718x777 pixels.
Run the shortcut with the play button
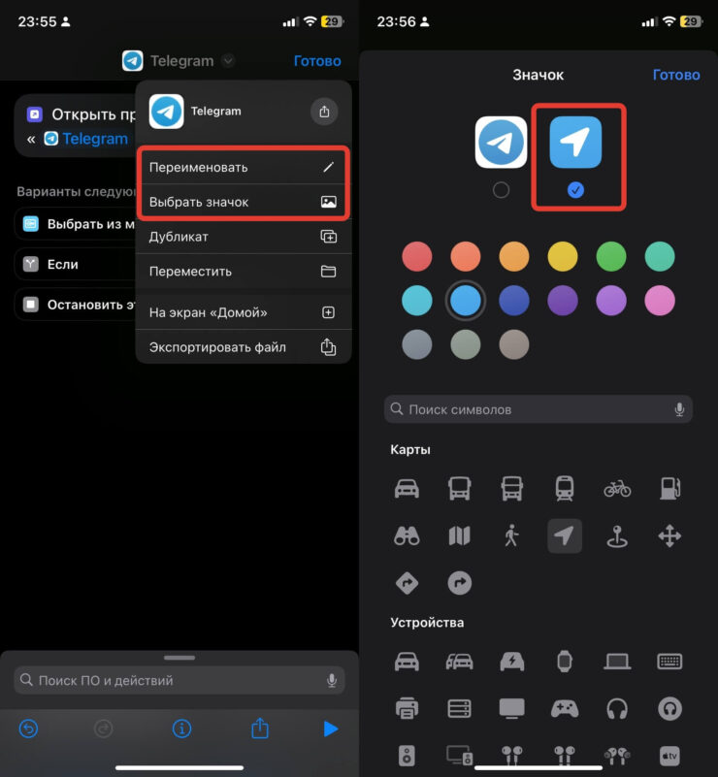[330, 728]
